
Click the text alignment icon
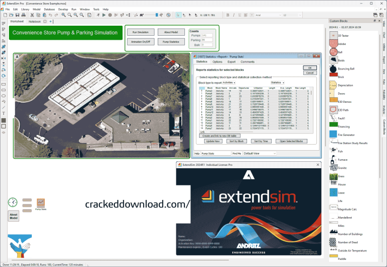pyautogui.click(x=245, y=15)
